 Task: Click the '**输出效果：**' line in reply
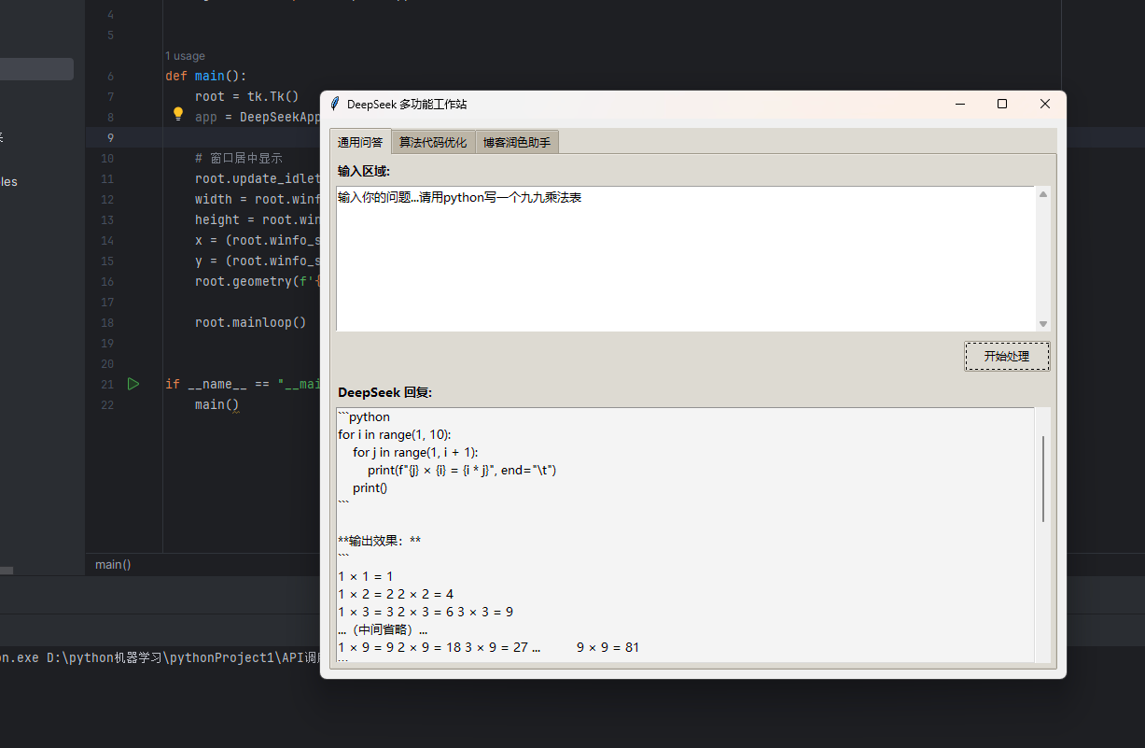[x=379, y=541]
